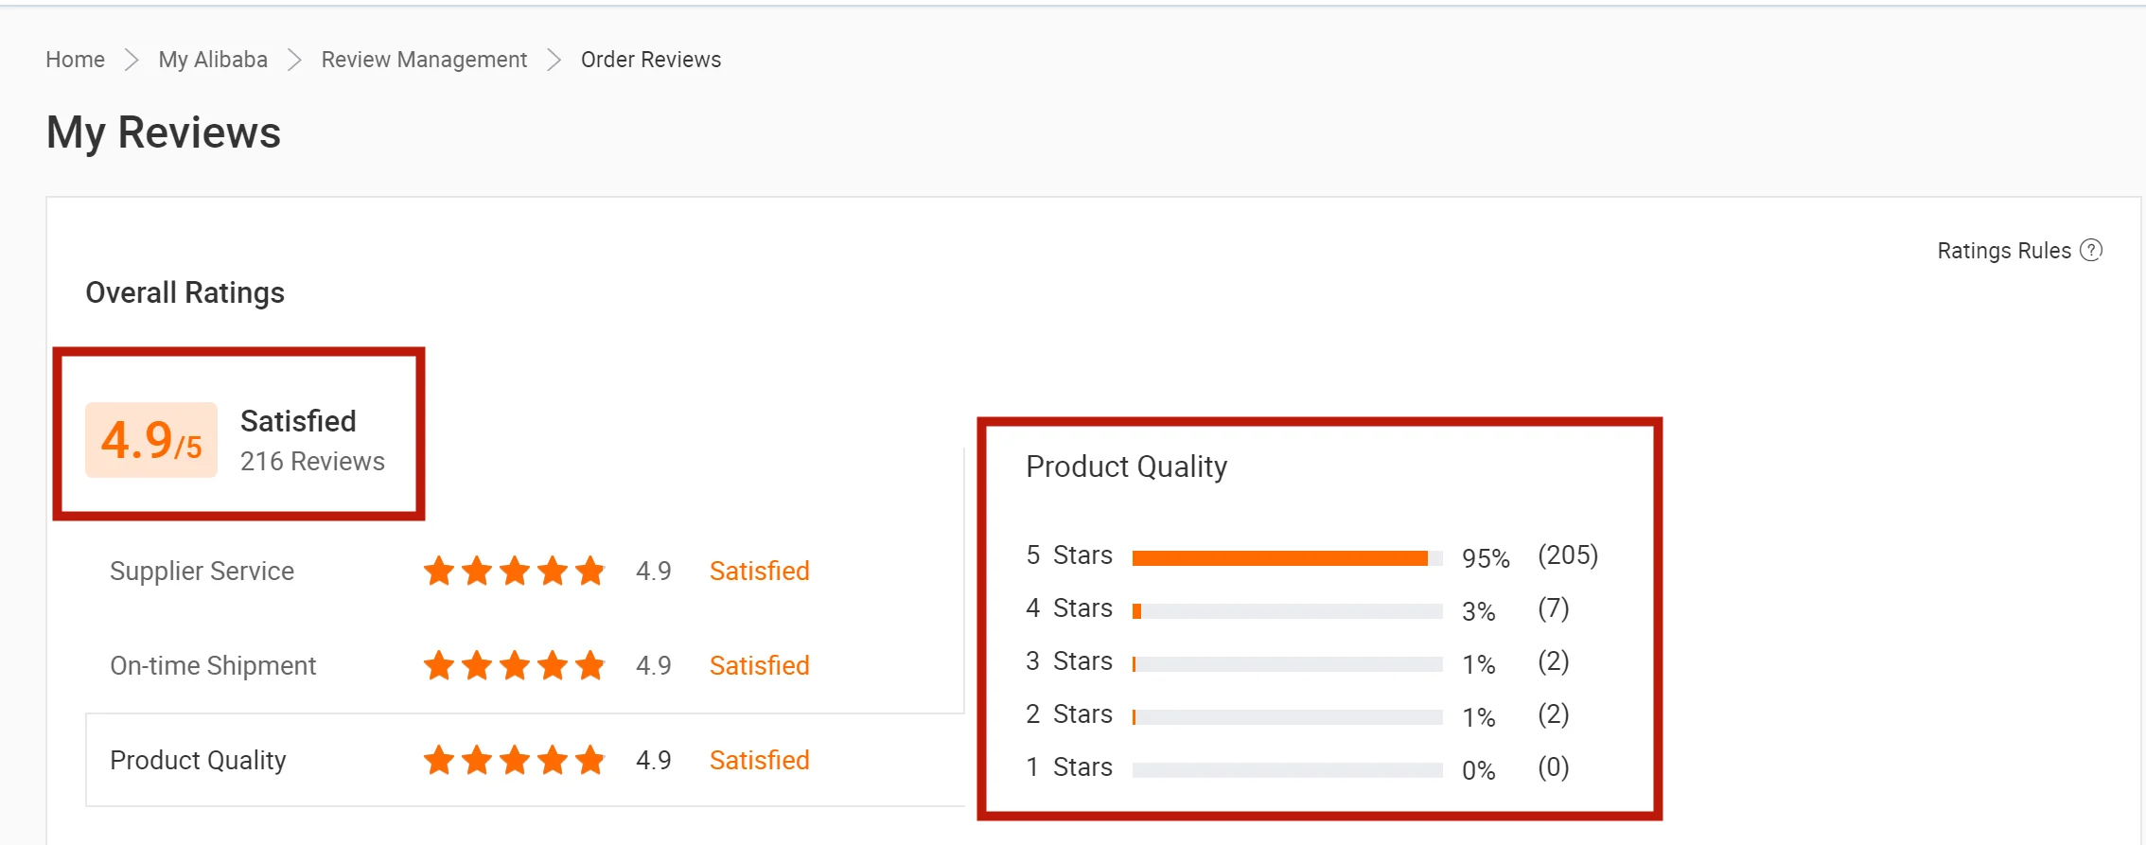This screenshot has height=845, width=2146.
Task: Click the 216 Reviews count text
Action: (312, 461)
